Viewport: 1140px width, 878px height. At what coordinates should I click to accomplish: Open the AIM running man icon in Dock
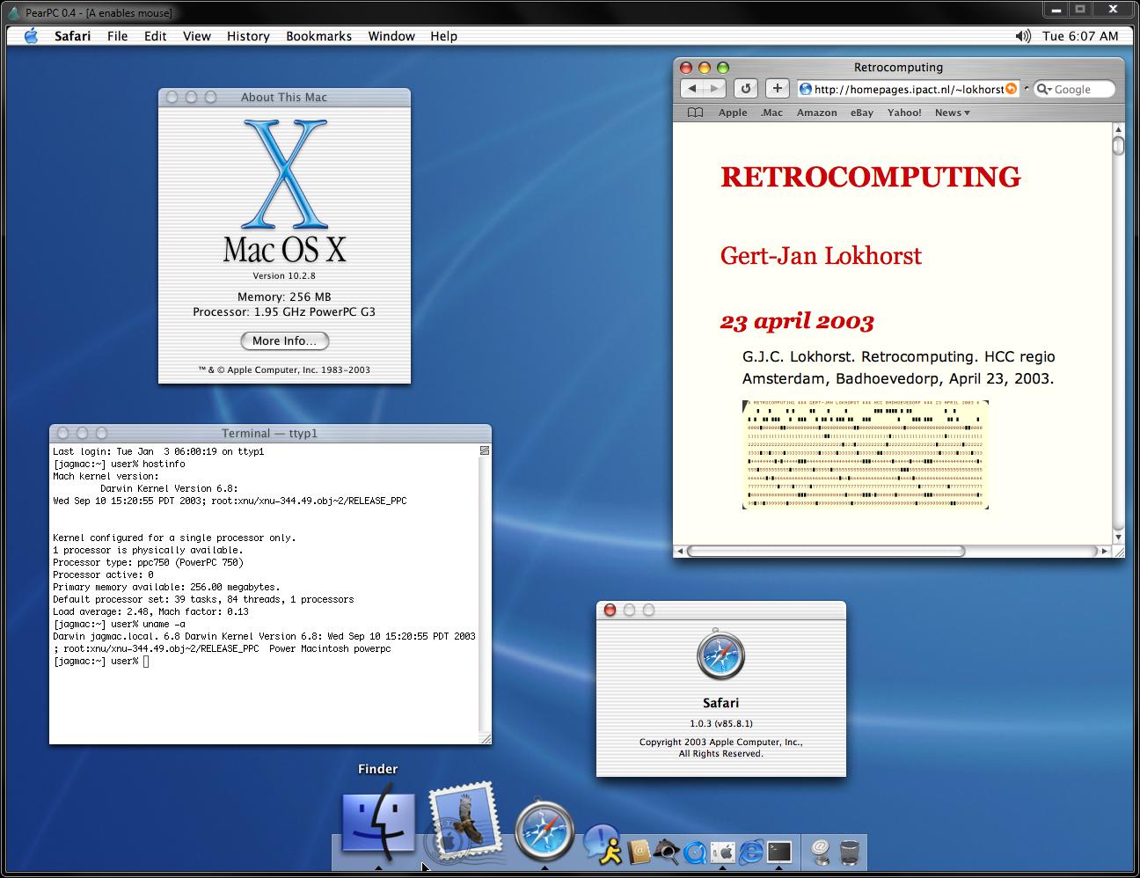[603, 844]
